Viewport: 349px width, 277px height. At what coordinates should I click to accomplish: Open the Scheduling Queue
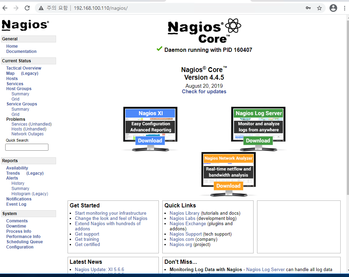24,242
